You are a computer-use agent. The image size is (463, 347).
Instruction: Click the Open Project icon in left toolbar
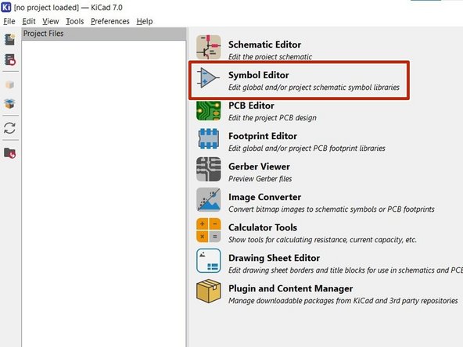click(9, 59)
